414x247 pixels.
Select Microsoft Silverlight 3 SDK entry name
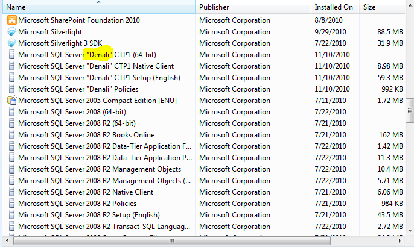click(60, 43)
